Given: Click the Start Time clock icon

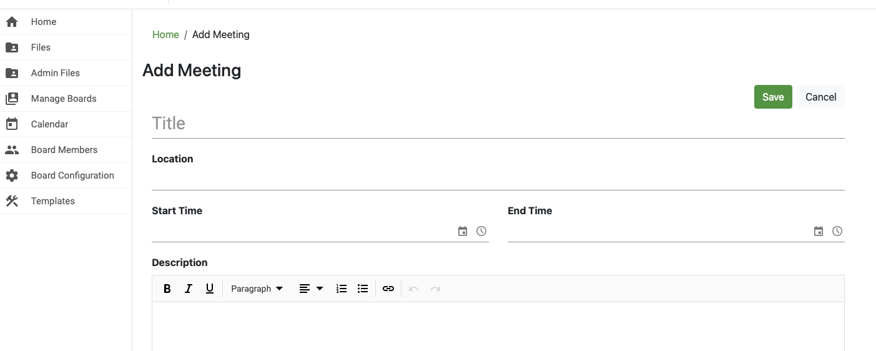Looking at the screenshot, I should click(481, 231).
